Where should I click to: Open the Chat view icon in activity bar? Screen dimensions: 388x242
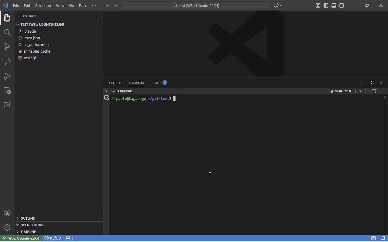(7, 61)
